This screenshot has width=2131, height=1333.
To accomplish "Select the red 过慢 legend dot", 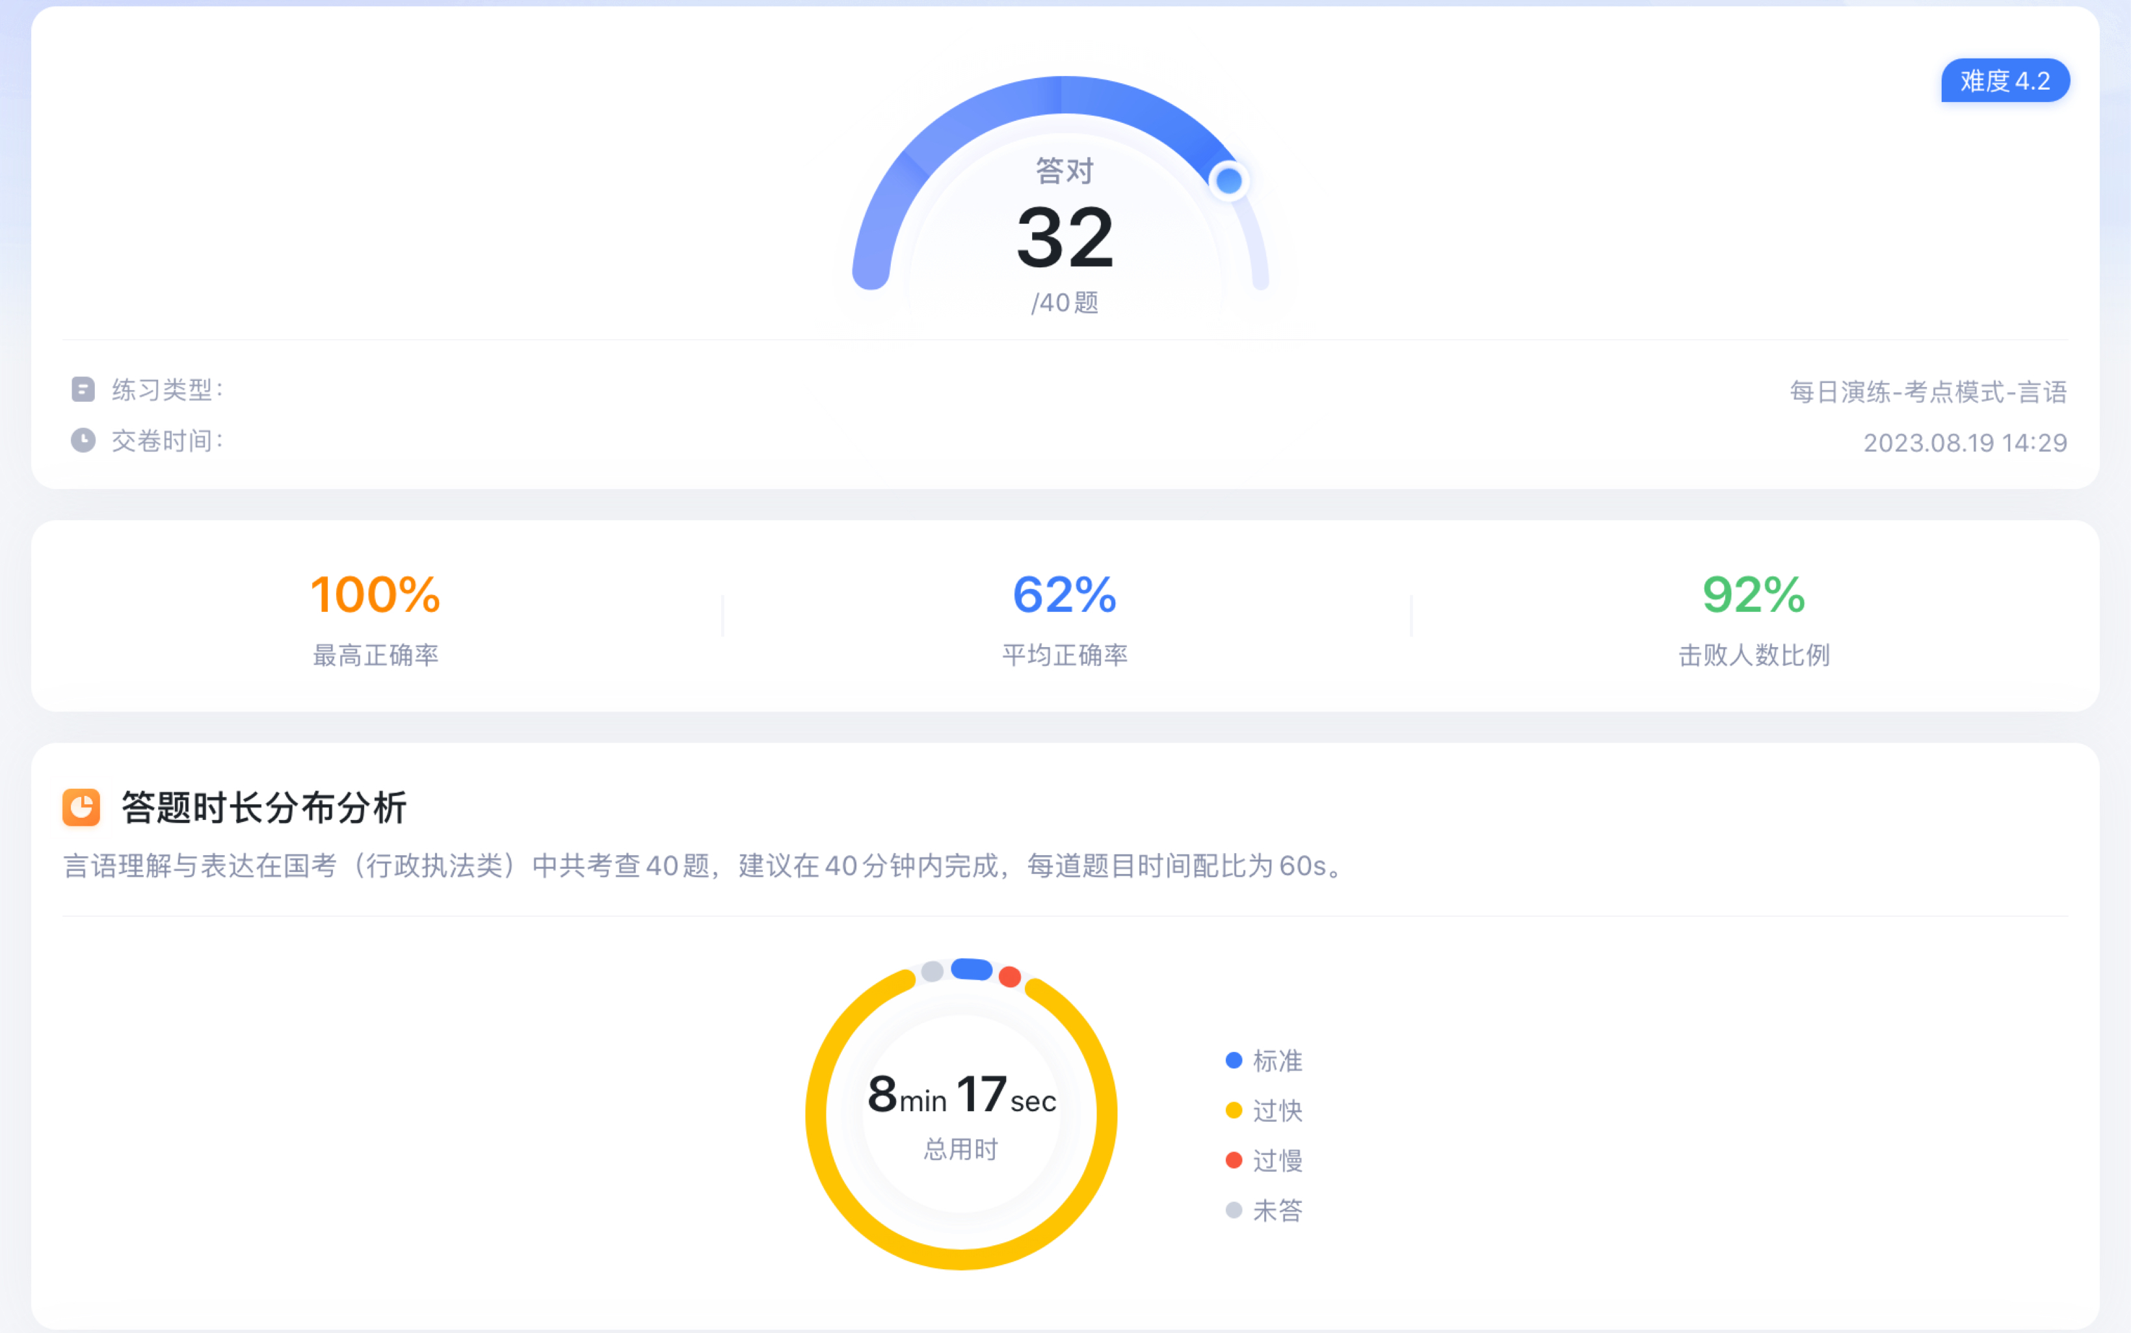I will pyautogui.click(x=1234, y=1160).
